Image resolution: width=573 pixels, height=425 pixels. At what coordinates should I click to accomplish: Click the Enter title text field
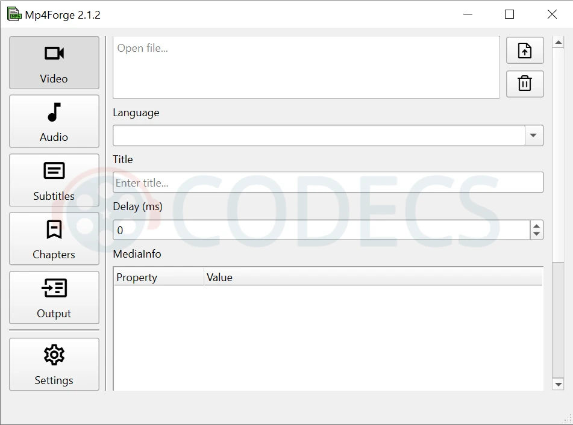(x=328, y=182)
